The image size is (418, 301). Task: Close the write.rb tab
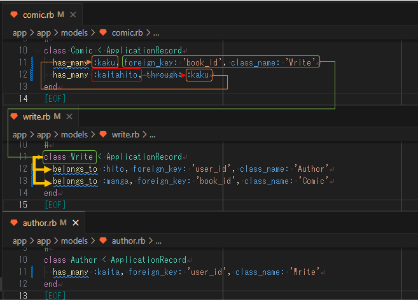pos(69,117)
